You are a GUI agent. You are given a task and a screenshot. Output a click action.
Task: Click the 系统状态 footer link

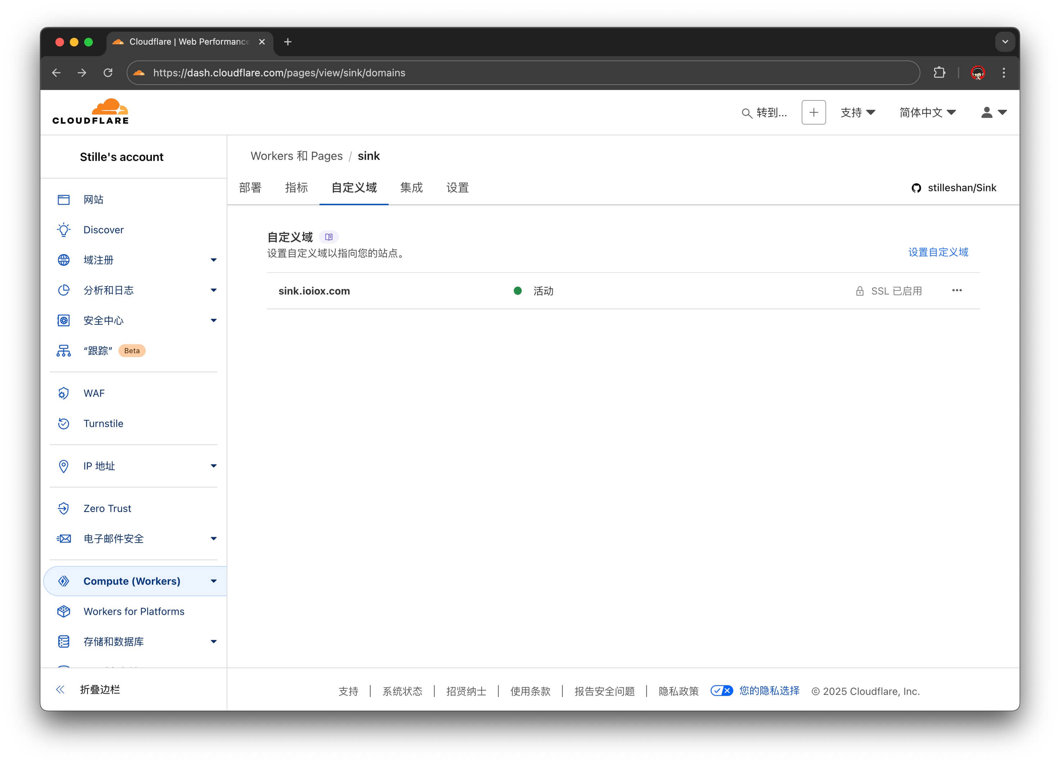402,691
